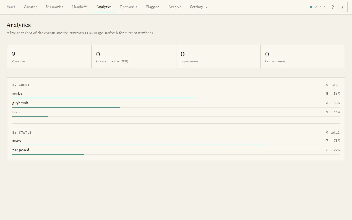Viewport: 352px width, 220px height.
Task: Click the live snapshot description text
Action: coord(80,33)
